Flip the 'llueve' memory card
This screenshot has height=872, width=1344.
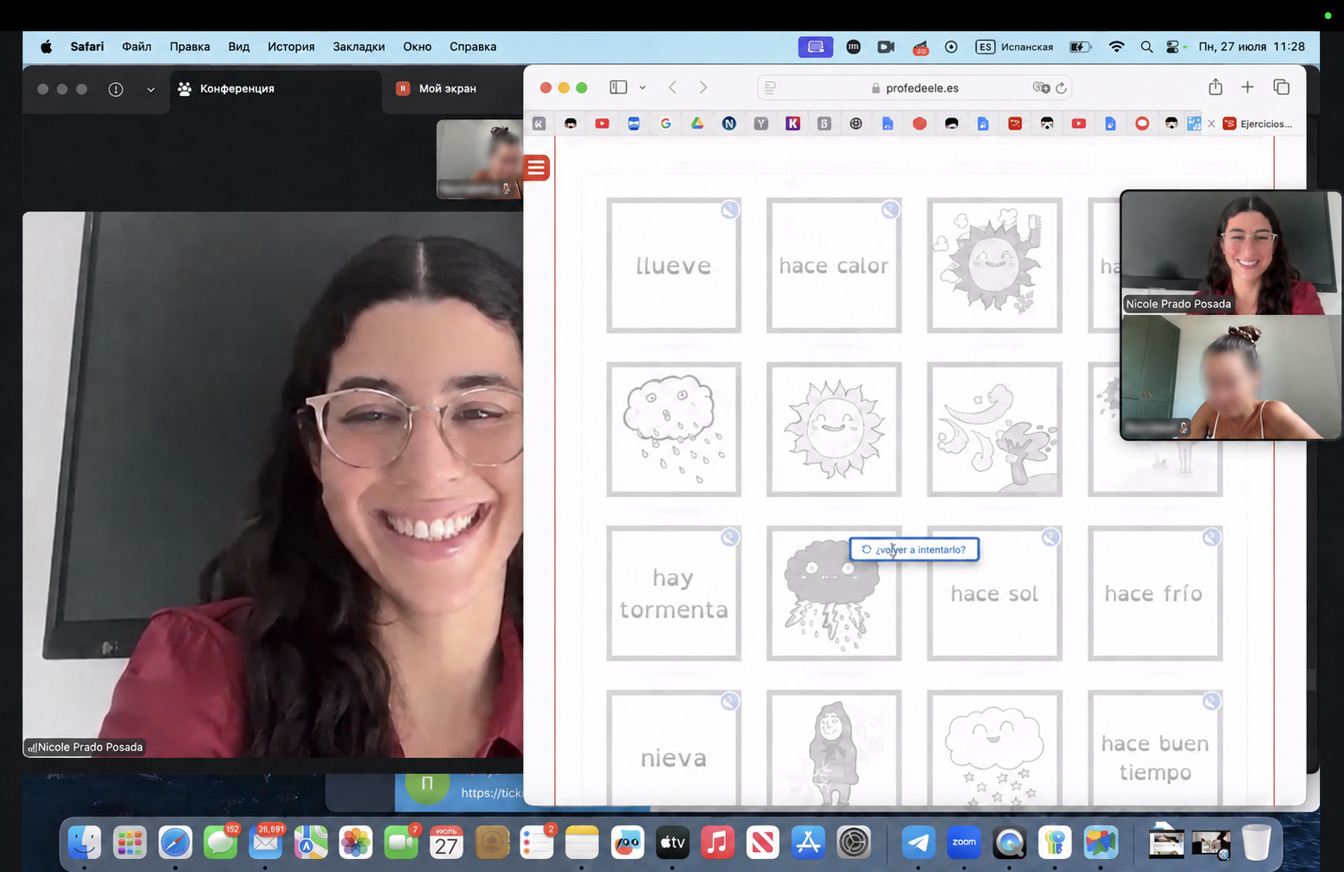tap(673, 265)
